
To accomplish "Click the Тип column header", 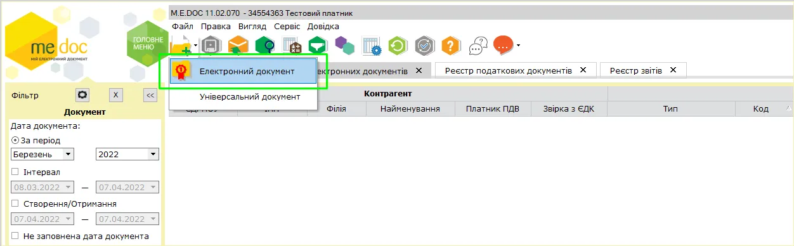I will (x=671, y=109).
